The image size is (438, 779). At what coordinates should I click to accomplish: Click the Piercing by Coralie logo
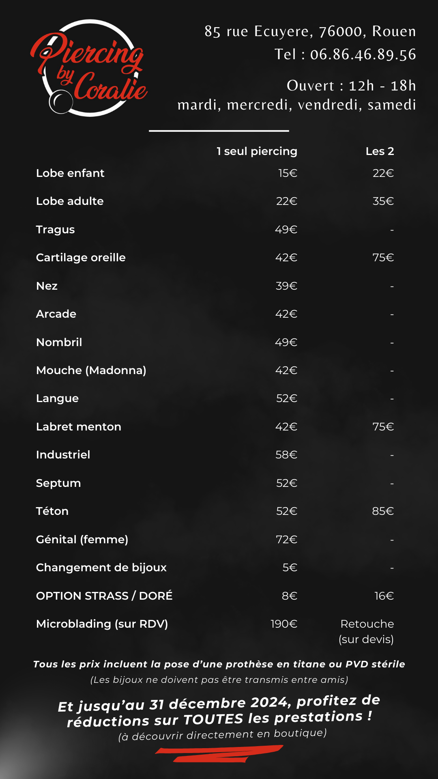click(89, 69)
